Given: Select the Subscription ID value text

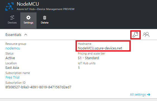Looking at the screenshot, I should tap(38, 87).
